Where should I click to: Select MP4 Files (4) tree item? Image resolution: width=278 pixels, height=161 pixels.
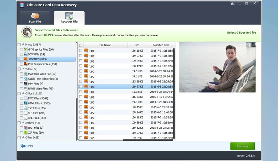36,83
